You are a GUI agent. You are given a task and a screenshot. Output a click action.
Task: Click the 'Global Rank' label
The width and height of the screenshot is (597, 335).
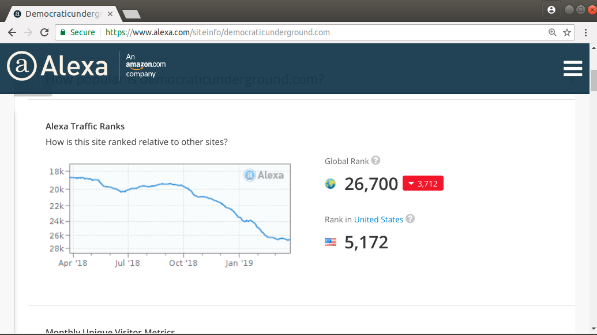point(347,161)
